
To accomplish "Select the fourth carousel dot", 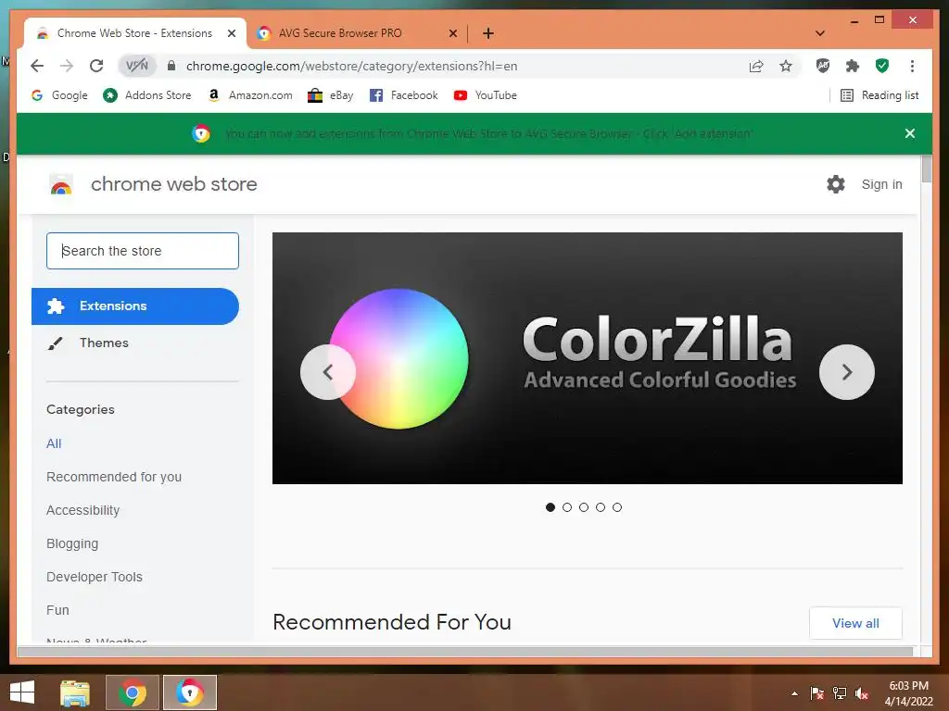I will [x=601, y=507].
